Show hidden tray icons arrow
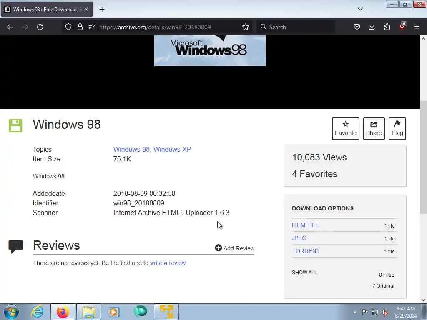 tap(354, 312)
